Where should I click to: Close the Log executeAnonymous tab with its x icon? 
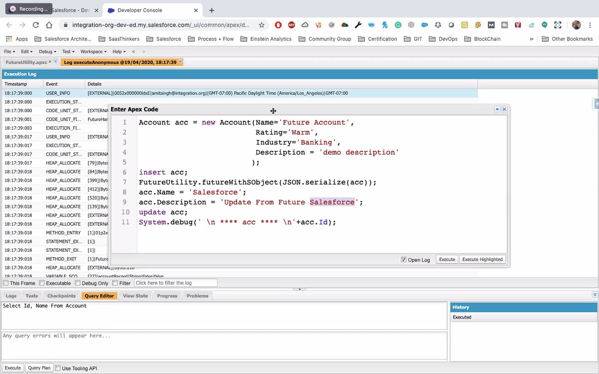[x=181, y=62]
